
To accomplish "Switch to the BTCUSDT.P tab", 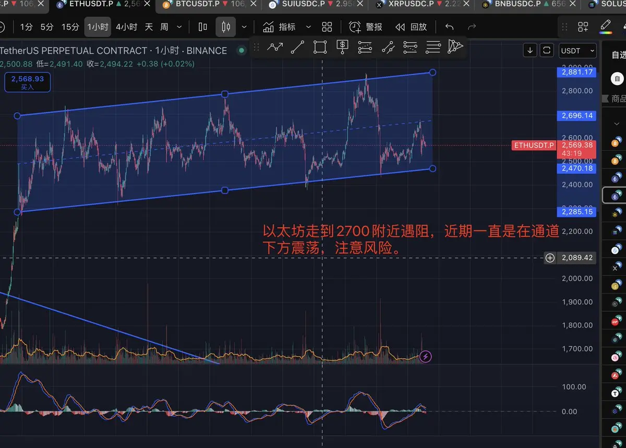I will point(209,4).
